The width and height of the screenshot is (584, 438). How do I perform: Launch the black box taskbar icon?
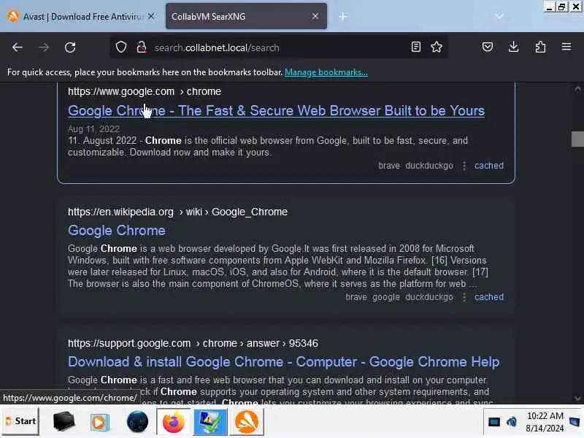click(x=64, y=422)
